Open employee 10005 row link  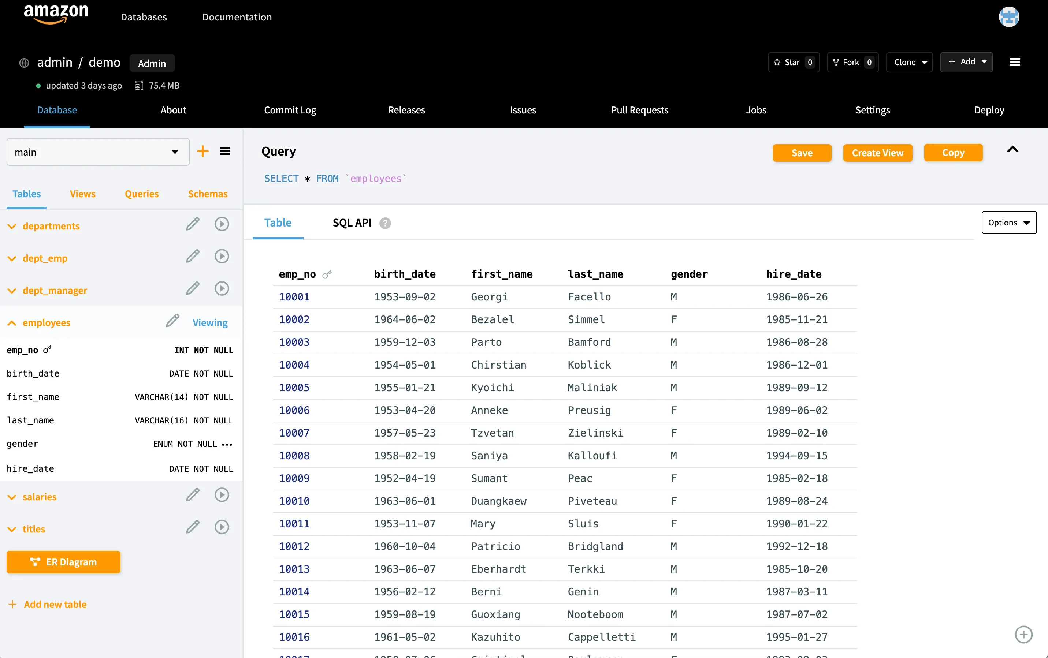294,388
